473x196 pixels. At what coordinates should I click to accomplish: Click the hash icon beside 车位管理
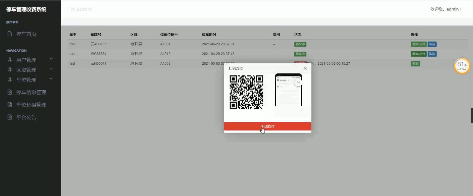(x=10, y=80)
